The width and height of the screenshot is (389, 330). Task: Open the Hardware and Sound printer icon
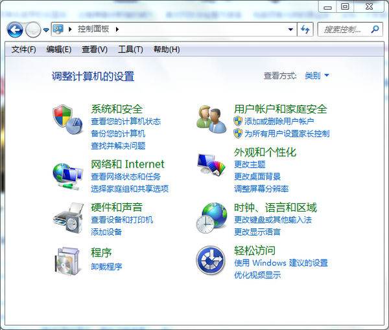coord(68,218)
